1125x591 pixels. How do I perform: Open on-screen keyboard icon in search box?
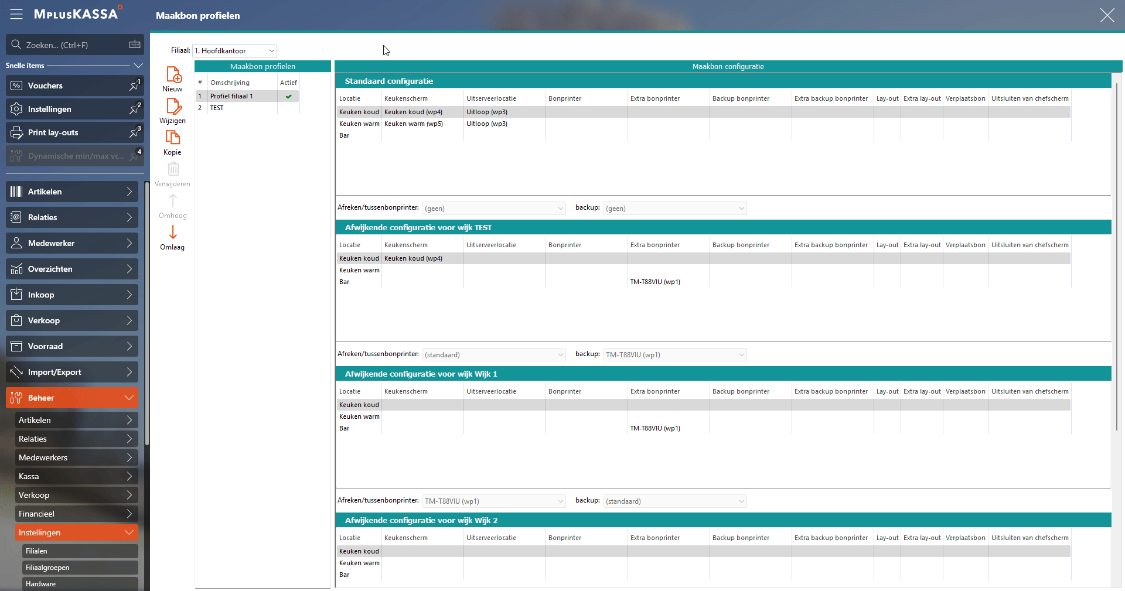click(x=135, y=45)
